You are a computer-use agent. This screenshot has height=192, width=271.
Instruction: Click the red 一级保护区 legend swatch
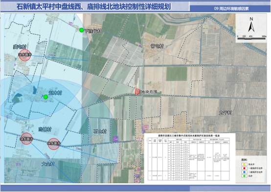click(244, 168)
